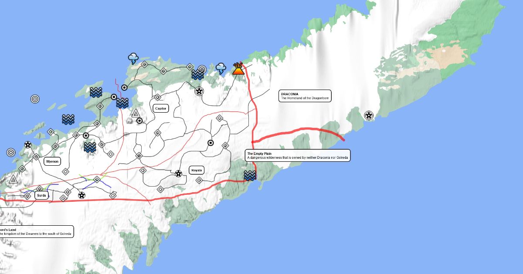Select the Royala label
The width and height of the screenshot is (523, 274).
(197, 170)
